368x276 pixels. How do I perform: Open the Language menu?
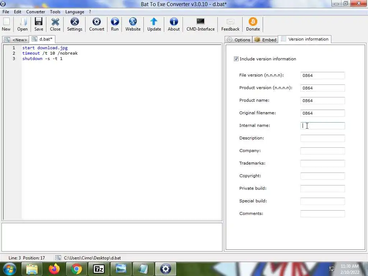75,12
